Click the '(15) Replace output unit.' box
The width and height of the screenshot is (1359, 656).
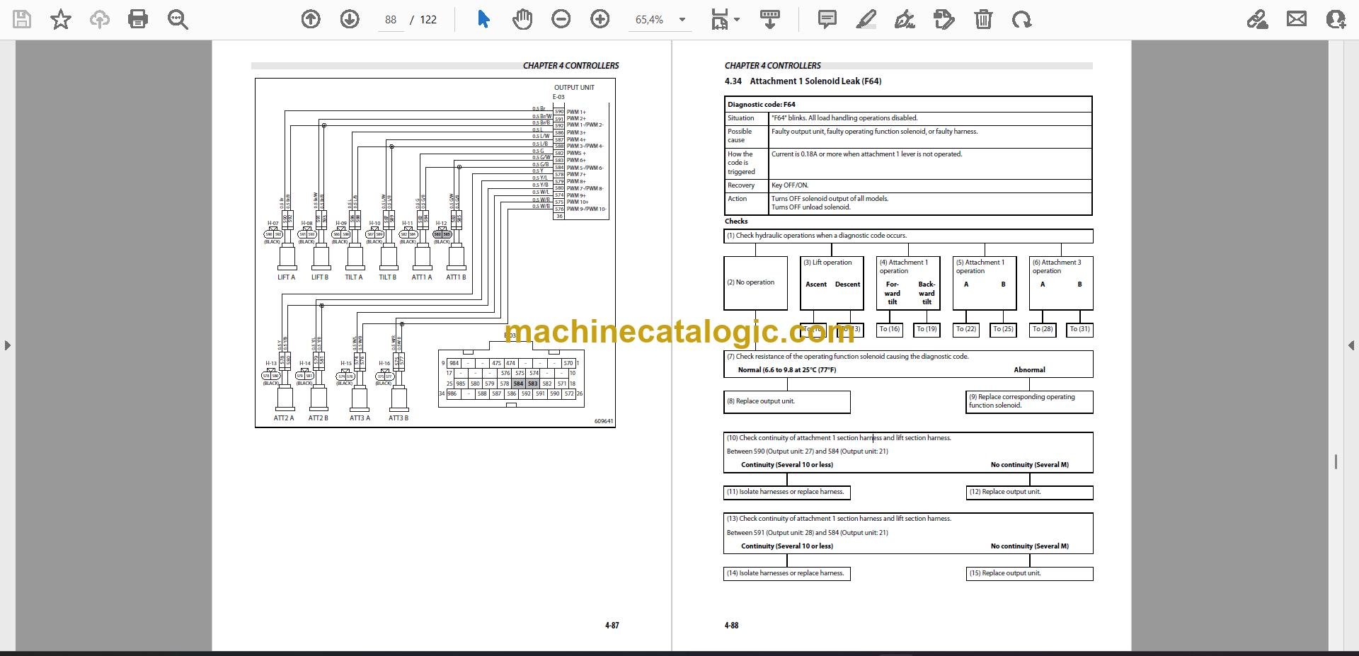point(1029,573)
